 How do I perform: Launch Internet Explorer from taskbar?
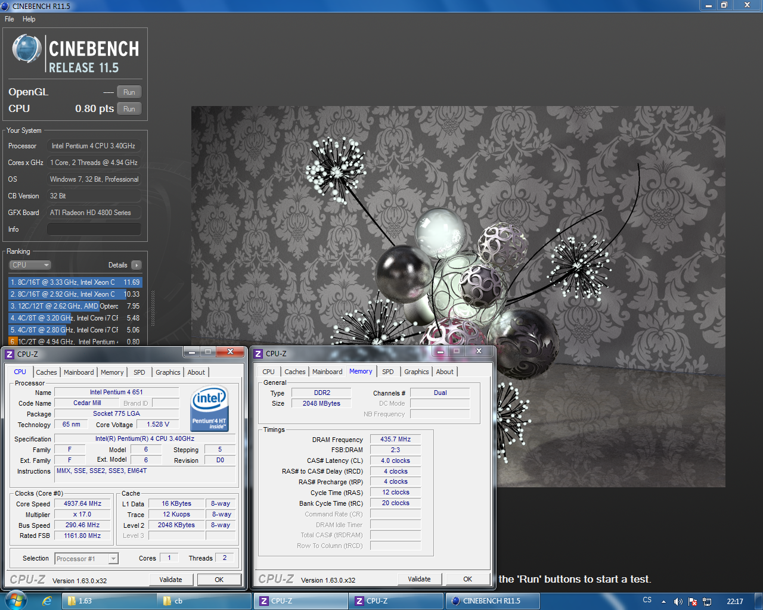click(x=46, y=601)
